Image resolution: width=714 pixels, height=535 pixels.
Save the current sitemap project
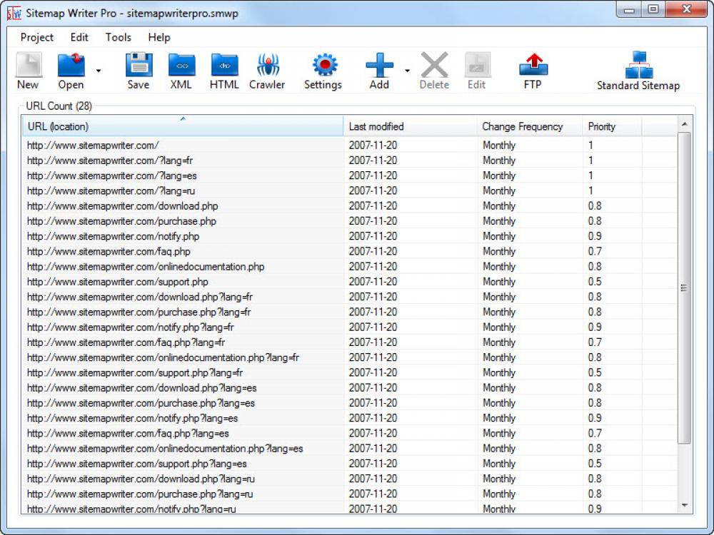[138, 69]
